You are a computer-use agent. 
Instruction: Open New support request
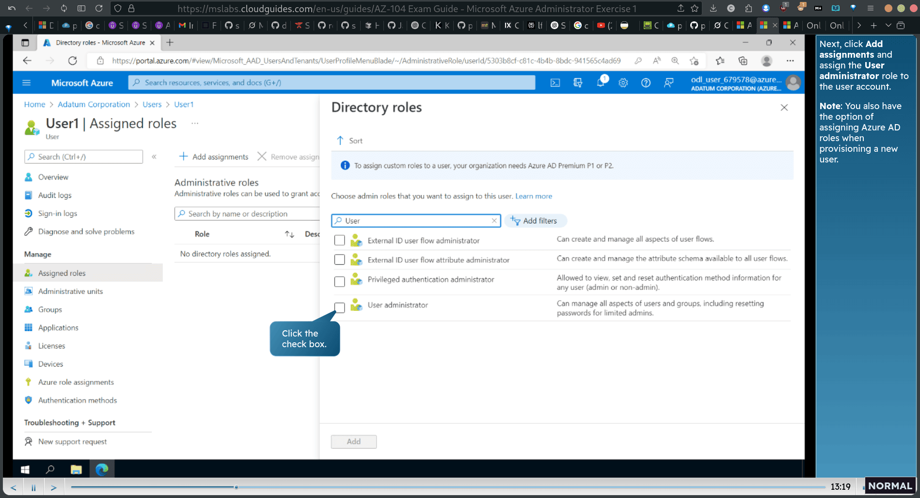72,441
